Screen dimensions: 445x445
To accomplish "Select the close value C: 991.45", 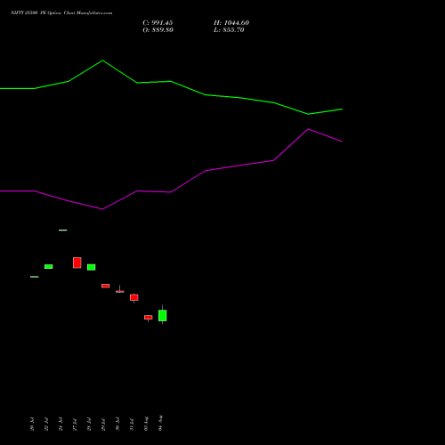I will point(158,23).
